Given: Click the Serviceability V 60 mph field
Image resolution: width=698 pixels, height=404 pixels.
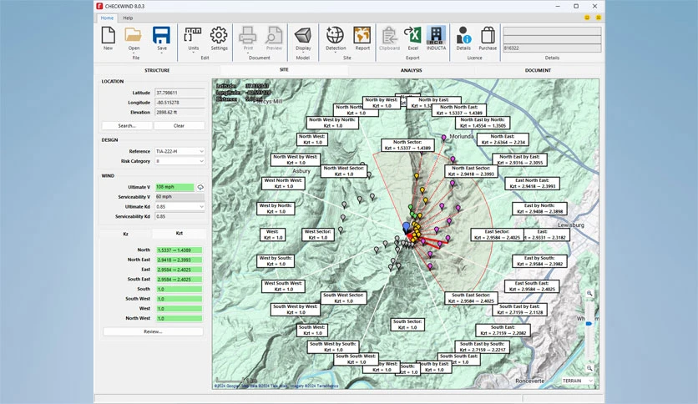Looking at the screenshot, I should coord(180,197).
